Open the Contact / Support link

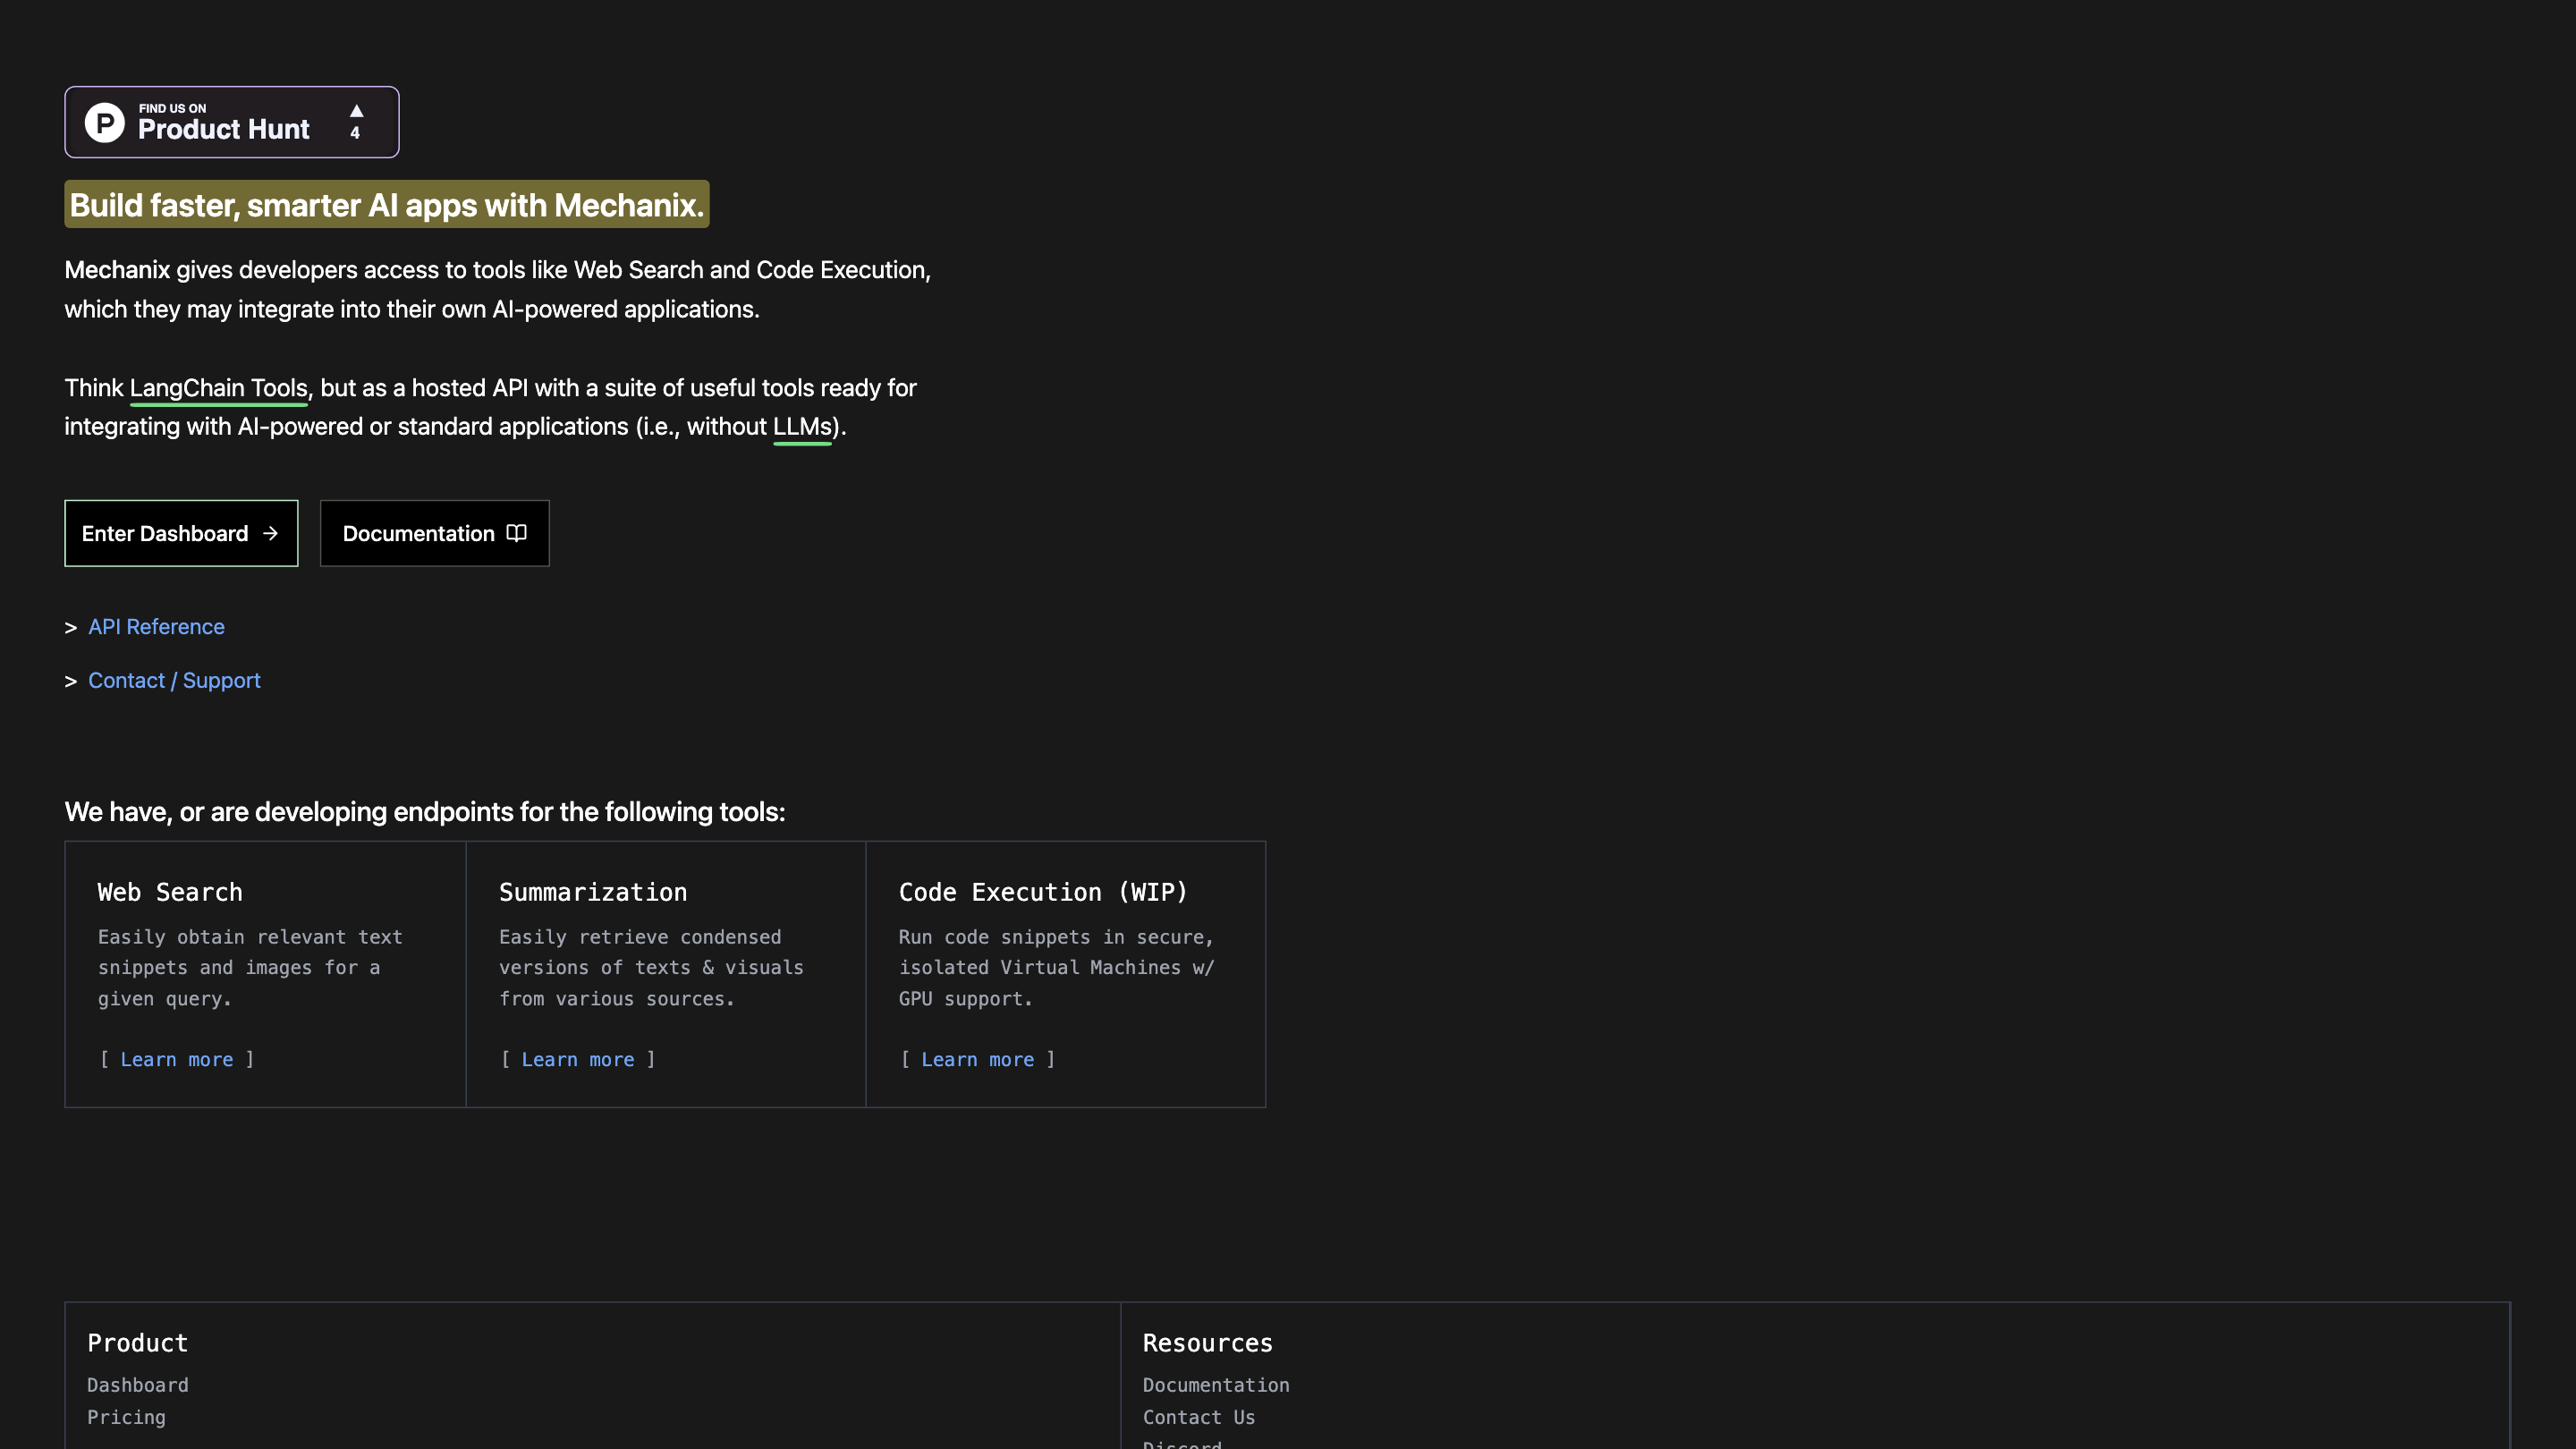tap(174, 680)
